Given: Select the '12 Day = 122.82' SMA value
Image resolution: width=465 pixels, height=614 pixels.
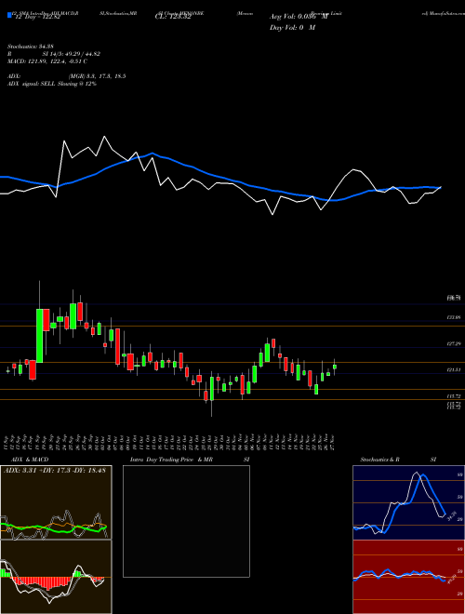Looking at the screenshot, I should click(37, 18).
